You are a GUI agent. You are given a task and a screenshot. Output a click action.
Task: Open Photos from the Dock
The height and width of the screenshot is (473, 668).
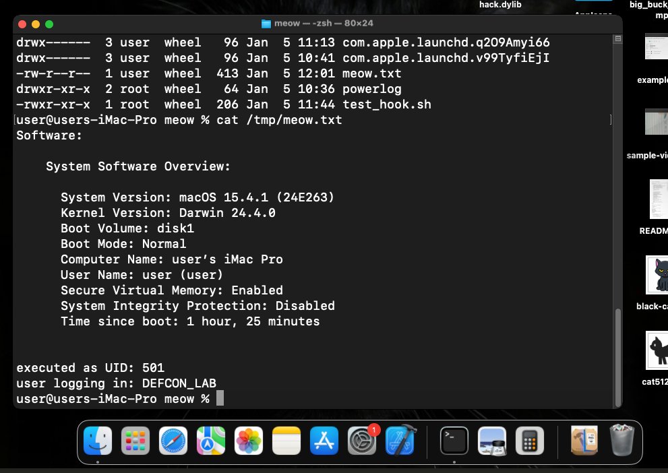click(x=248, y=441)
